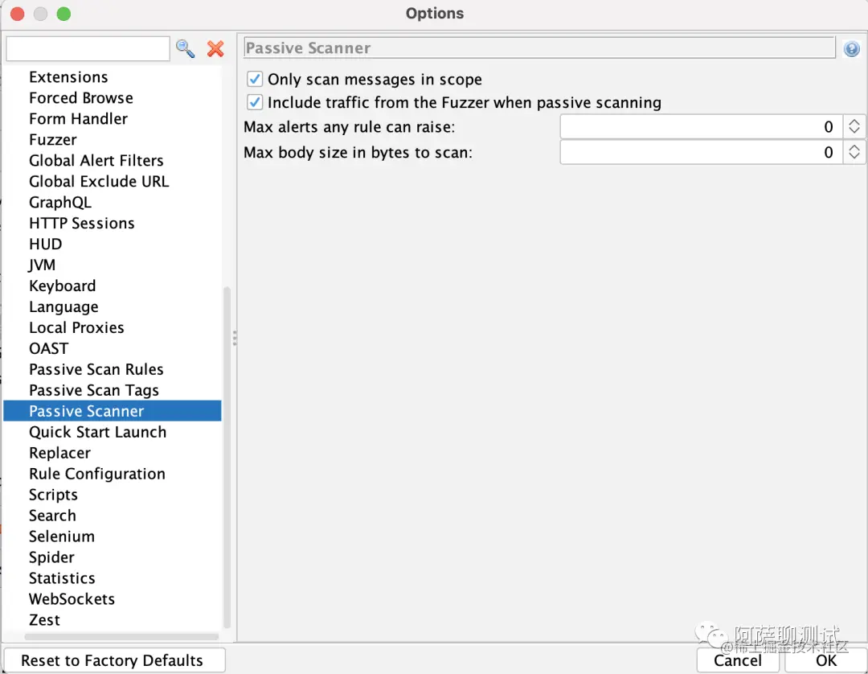Click the Cancel button

click(x=738, y=660)
